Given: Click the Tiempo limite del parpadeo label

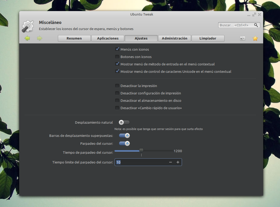Looking at the screenshot, I should coord(83,162).
